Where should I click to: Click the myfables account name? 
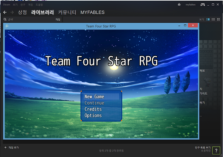tap(190, 5)
